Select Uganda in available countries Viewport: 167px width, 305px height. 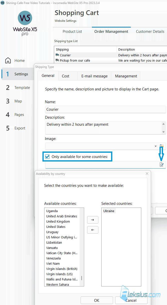[52, 211]
